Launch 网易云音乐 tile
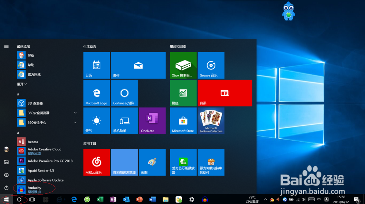The image size is (365, 204). pos(97,162)
